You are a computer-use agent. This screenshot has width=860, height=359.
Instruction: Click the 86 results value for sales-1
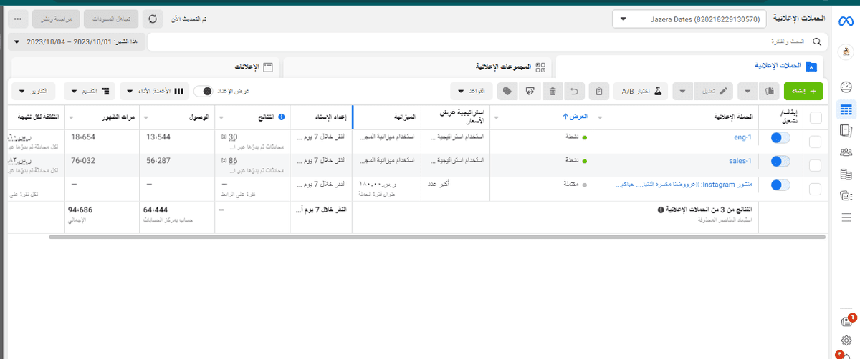point(233,161)
